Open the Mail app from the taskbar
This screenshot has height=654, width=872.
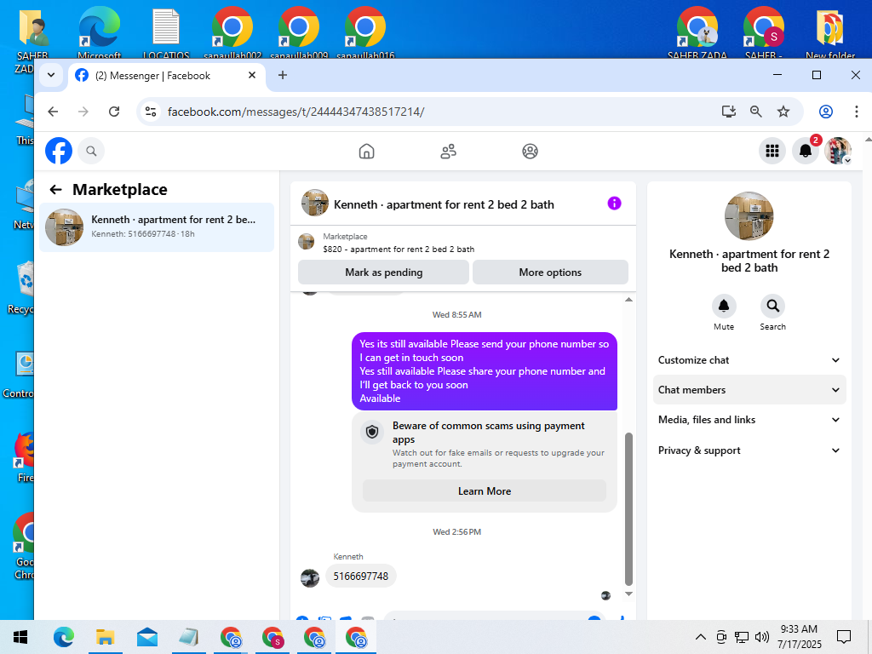(146, 637)
